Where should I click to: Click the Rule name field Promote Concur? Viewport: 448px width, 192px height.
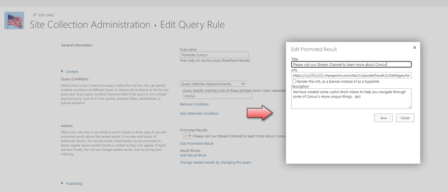point(214,55)
